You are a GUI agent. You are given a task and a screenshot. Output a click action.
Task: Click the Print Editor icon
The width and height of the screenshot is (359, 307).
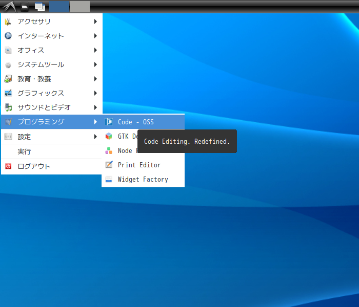[x=109, y=165]
